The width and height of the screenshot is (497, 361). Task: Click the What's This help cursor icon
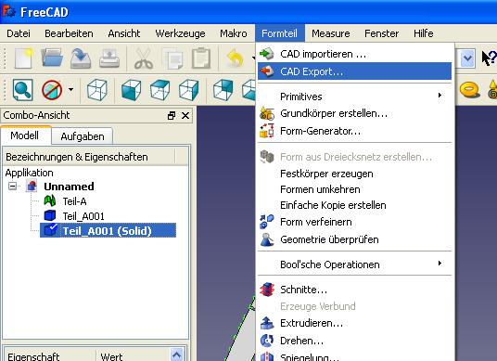[x=489, y=58]
